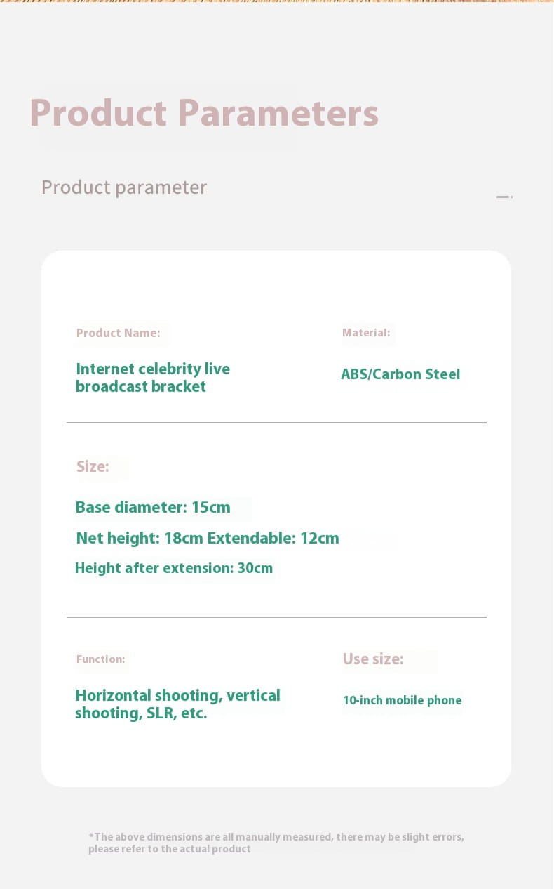The width and height of the screenshot is (554, 889).
Task: Click the large Product Parameters heading
Action: point(203,113)
